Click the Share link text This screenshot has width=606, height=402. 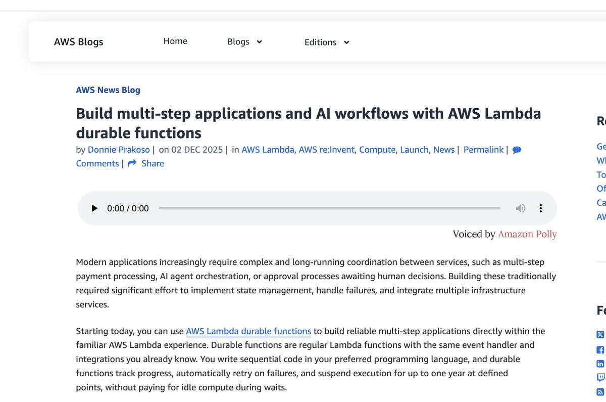click(153, 163)
